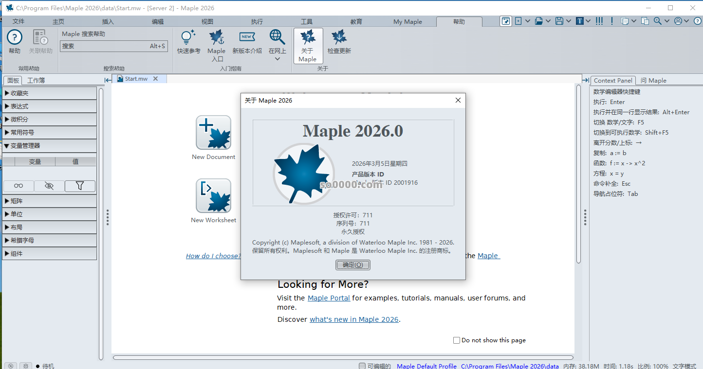
Task: Expand the 微积分 palette
Action: (x=50, y=119)
